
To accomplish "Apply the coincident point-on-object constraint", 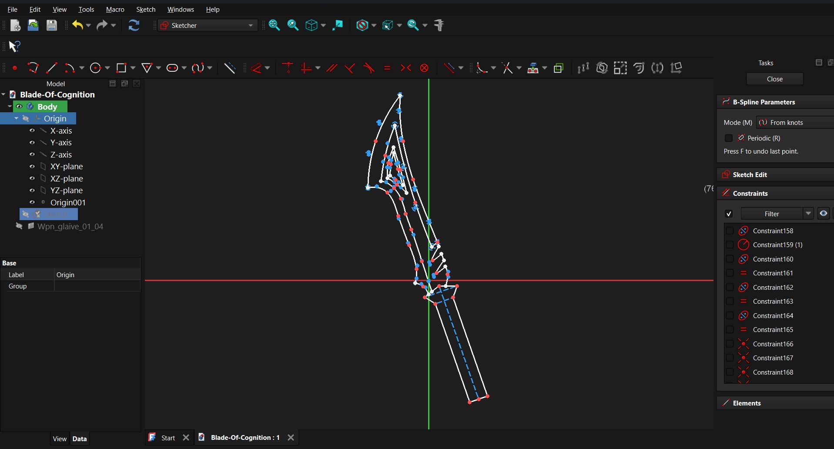I will click(288, 68).
